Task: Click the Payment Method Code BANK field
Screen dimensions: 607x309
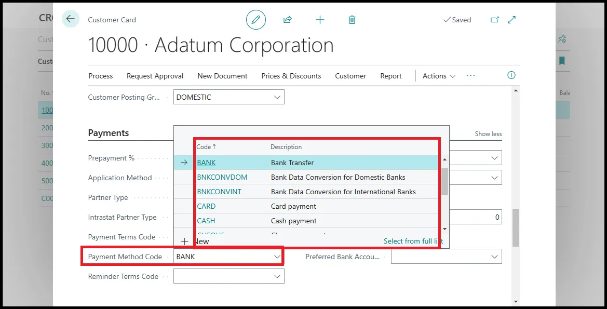Action: click(229, 257)
